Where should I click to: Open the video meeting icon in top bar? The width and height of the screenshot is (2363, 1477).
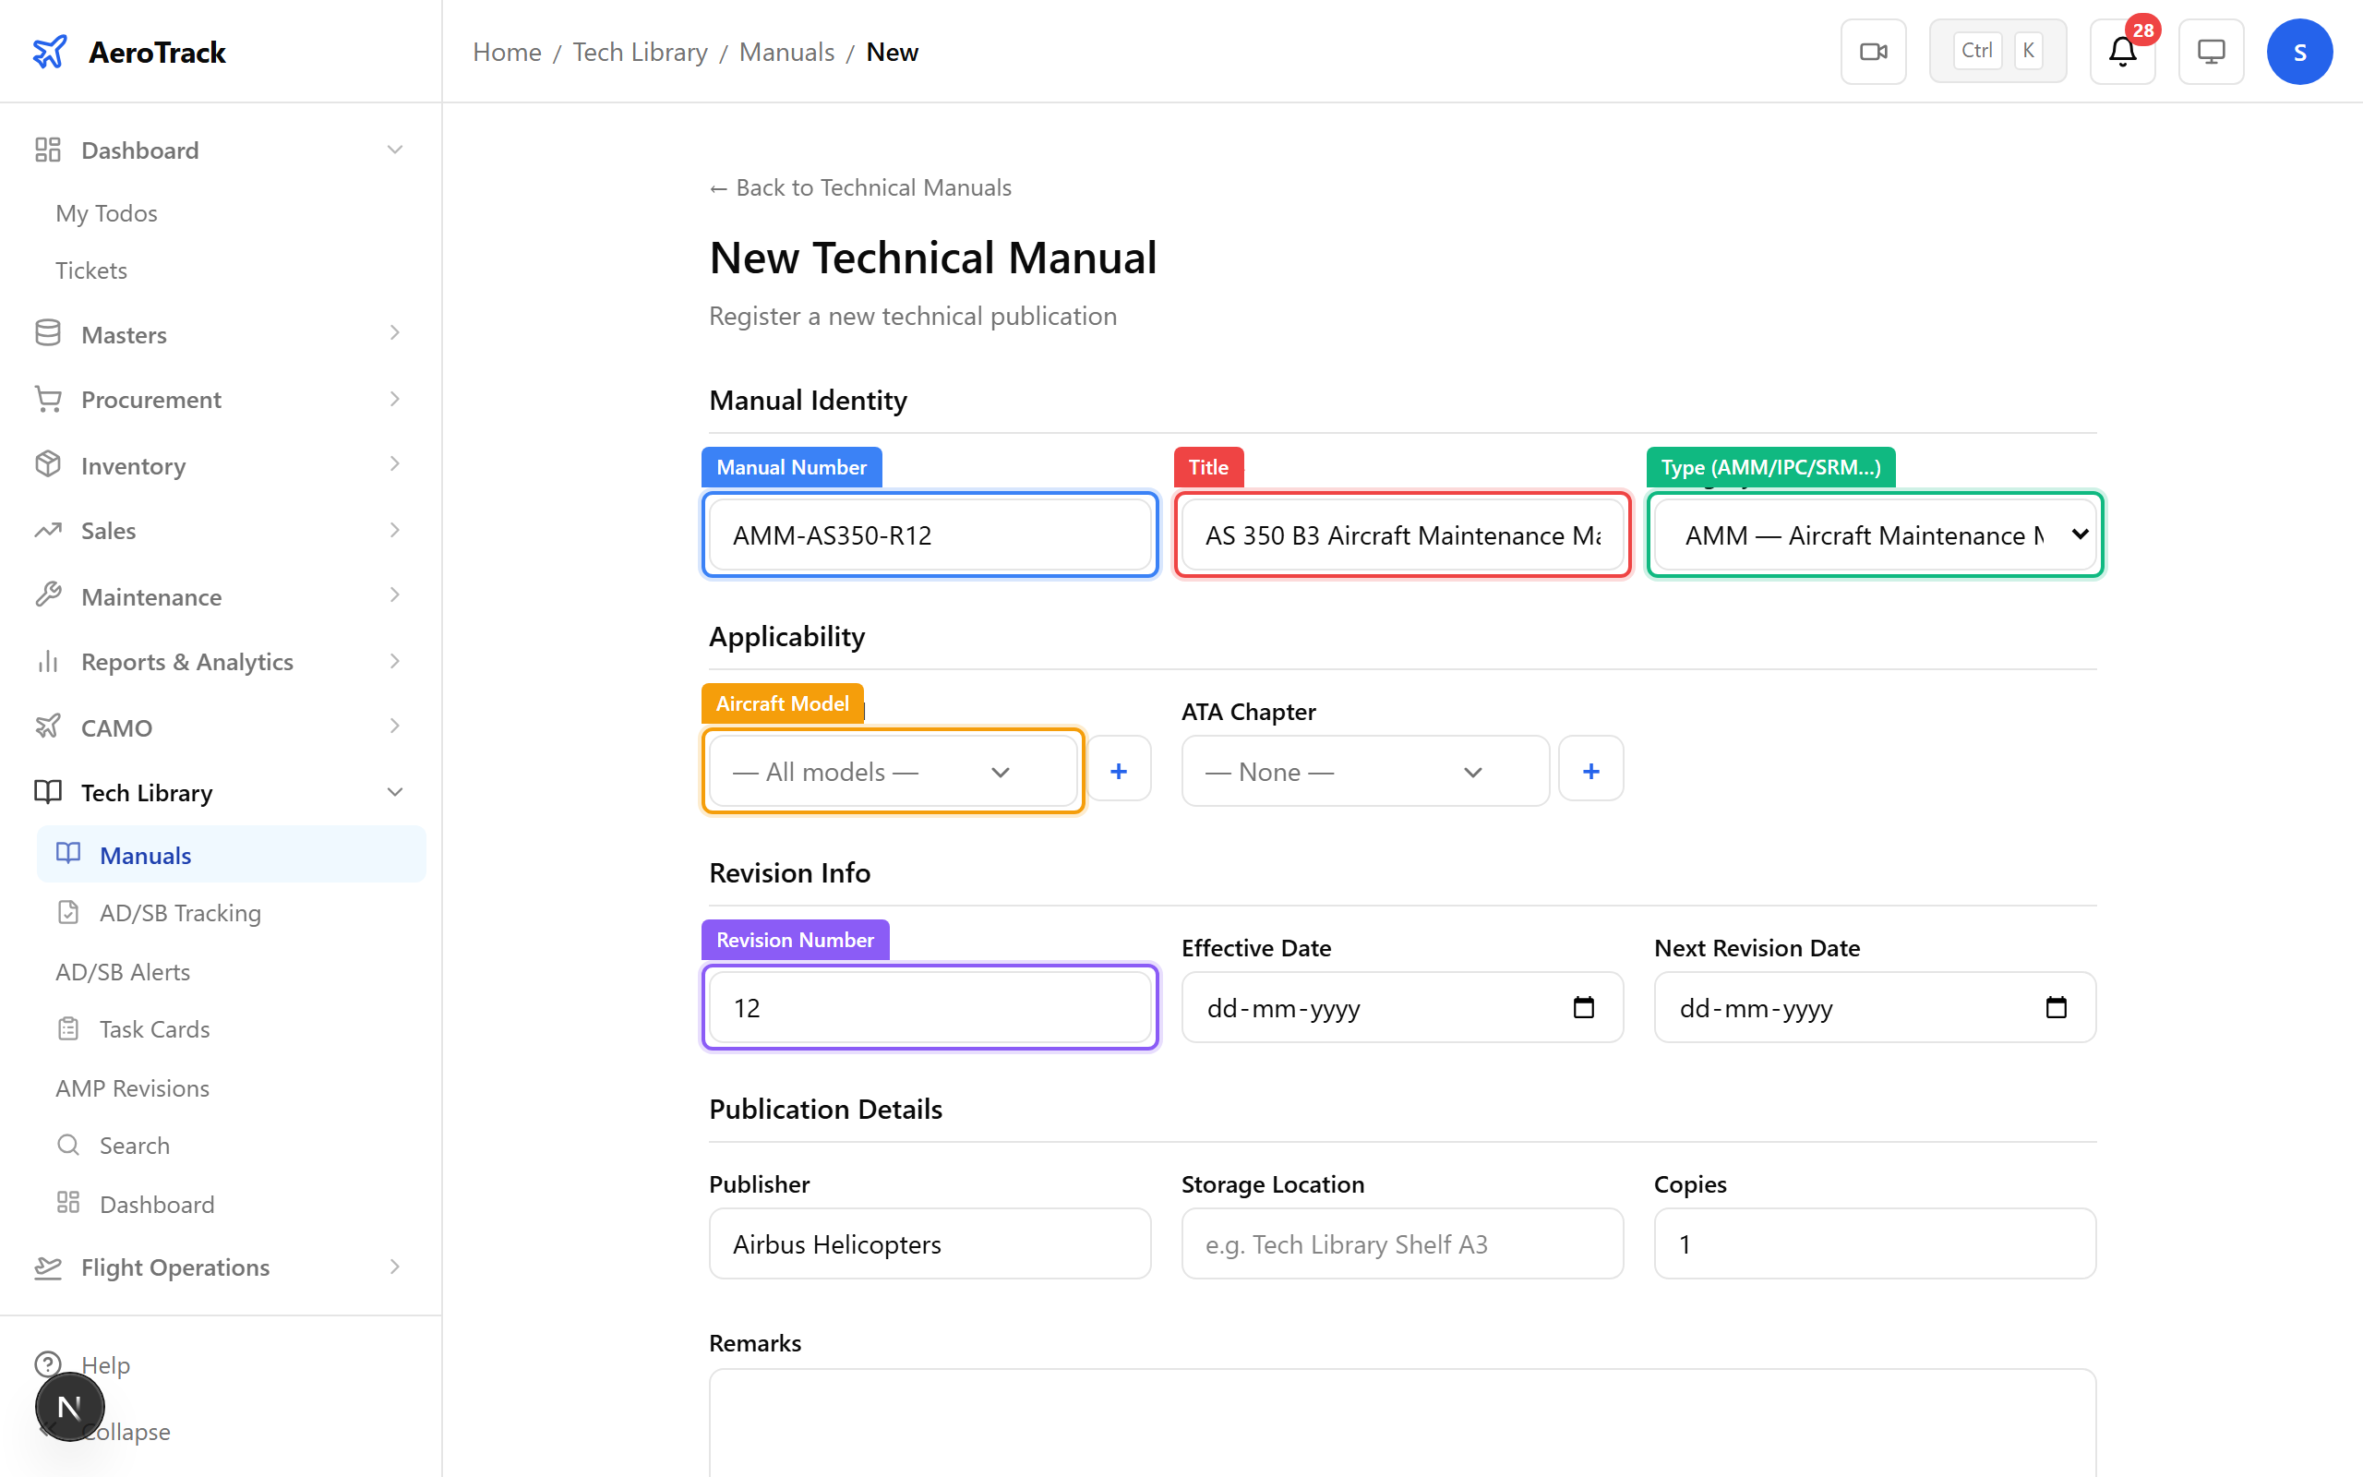coord(1873,51)
